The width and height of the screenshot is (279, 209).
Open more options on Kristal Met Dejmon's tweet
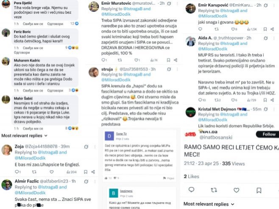pos(273,109)
